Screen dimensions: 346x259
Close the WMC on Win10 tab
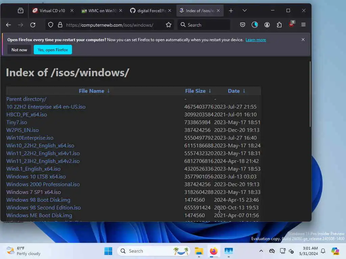click(x=121, y=10)
